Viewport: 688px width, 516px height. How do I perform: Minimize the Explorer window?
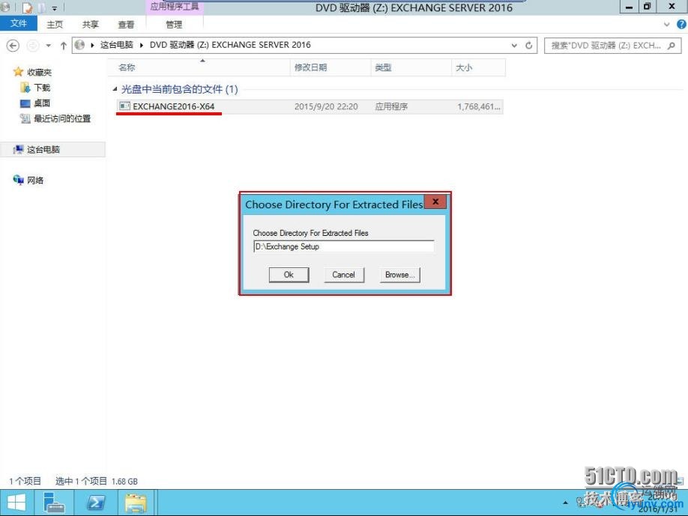629,7
